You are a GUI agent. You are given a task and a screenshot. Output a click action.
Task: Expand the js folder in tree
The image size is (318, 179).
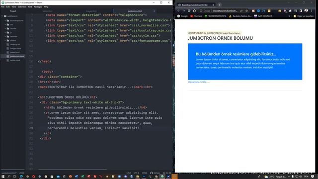coord(5,32)
